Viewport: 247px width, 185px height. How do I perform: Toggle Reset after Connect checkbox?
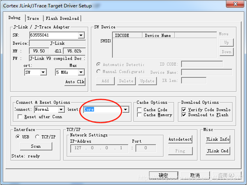click(x=20, y=117)
